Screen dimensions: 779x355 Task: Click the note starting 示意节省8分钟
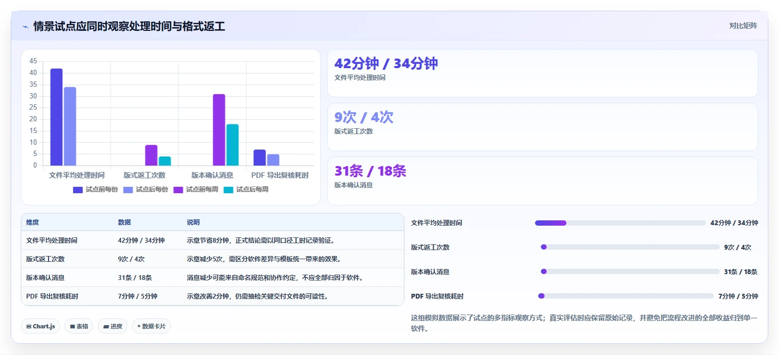[261, 241]
